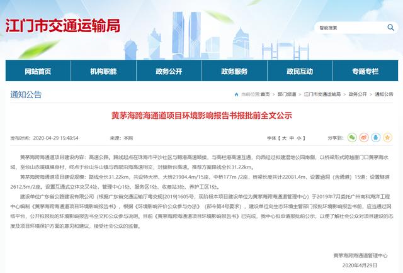The width and height of the screenshot is (403, 273).
Task: Click 江门市交通运输局 breadcrumb link
Action: [322, 94]
